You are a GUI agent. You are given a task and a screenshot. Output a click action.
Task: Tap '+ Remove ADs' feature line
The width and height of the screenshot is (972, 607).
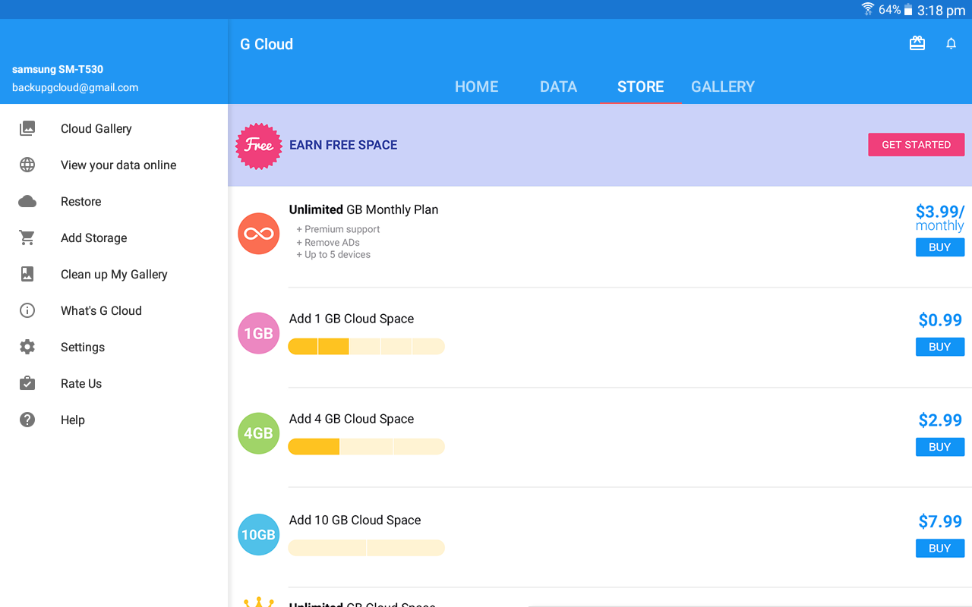(328, 242)
